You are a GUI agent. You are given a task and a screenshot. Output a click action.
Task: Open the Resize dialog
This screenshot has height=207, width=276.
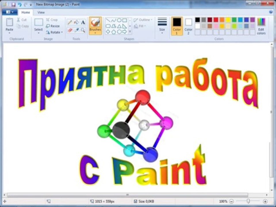[53, 26]
